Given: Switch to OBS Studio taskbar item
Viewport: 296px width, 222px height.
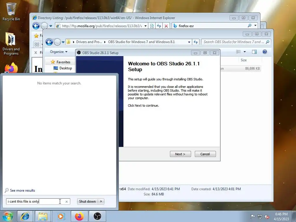Looking at the screenshot, I should click(97, 216).
